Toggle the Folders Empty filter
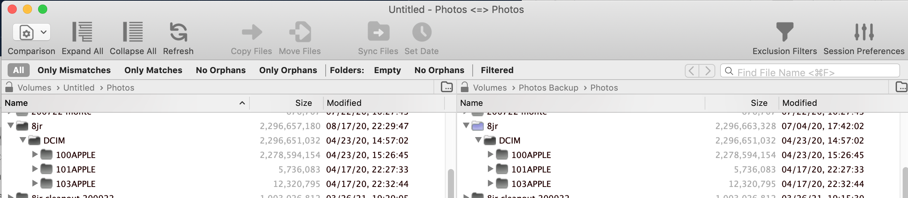908x198 pixels. pos(387,70)
